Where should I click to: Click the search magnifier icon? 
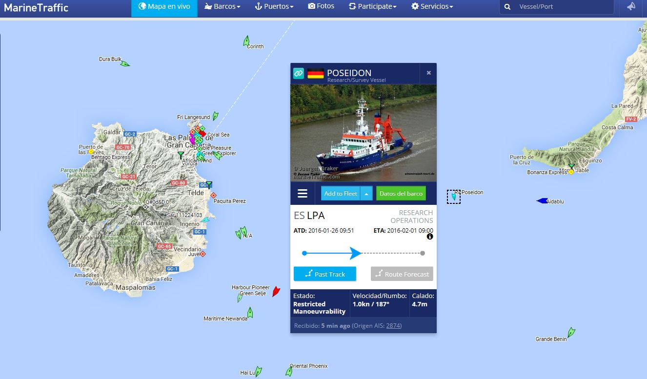tap(507, 7)
